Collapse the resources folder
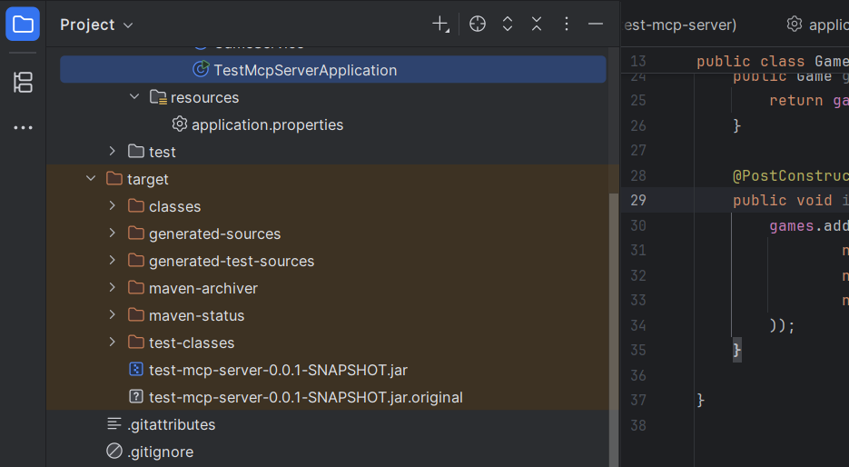Image resolution: width=849 pixels, height=467 pixels. coord(134,97)
